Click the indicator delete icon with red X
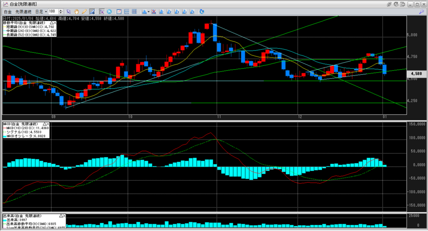The image size is (428, 231). [x=154, y=11]
